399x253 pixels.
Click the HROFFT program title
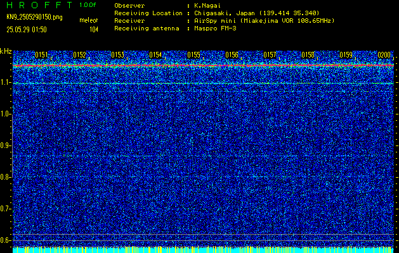click(x=39, y=5)
